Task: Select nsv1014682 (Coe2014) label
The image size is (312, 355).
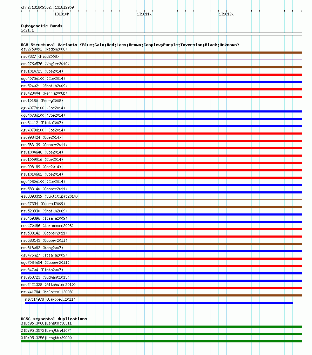Action: pyautogui.click(x=42, y=174)
